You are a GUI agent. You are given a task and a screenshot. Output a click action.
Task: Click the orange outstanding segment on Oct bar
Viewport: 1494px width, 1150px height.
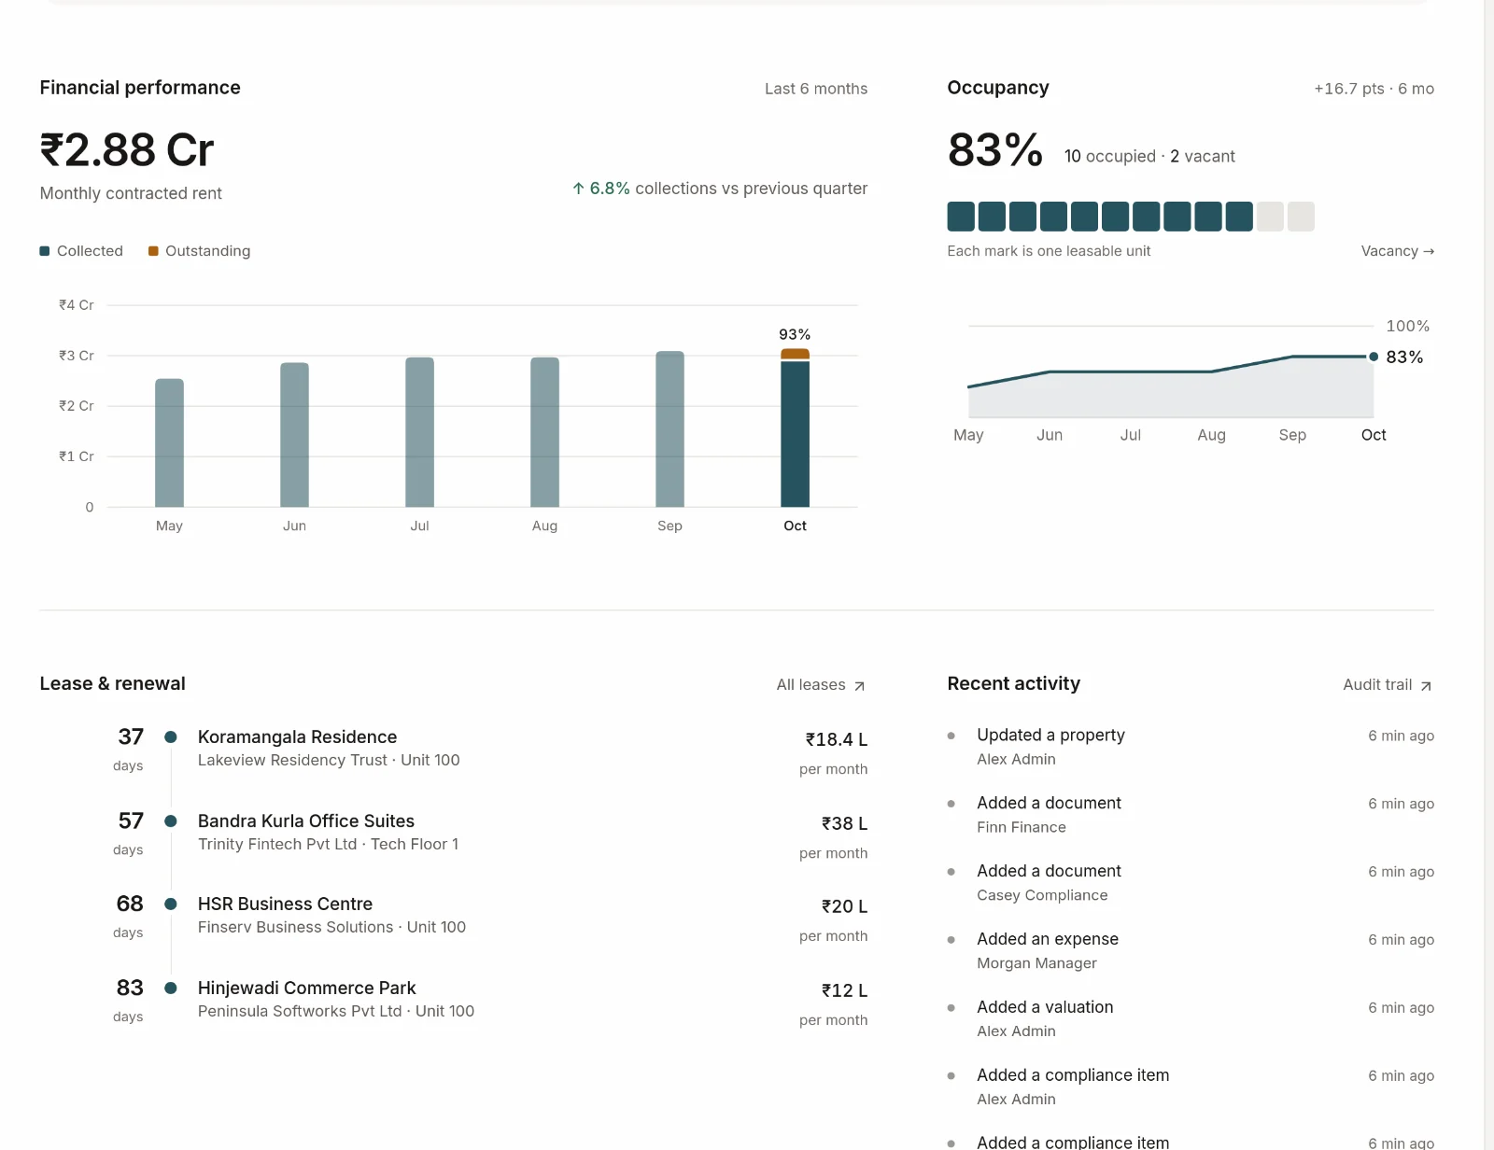coord(795,354)
